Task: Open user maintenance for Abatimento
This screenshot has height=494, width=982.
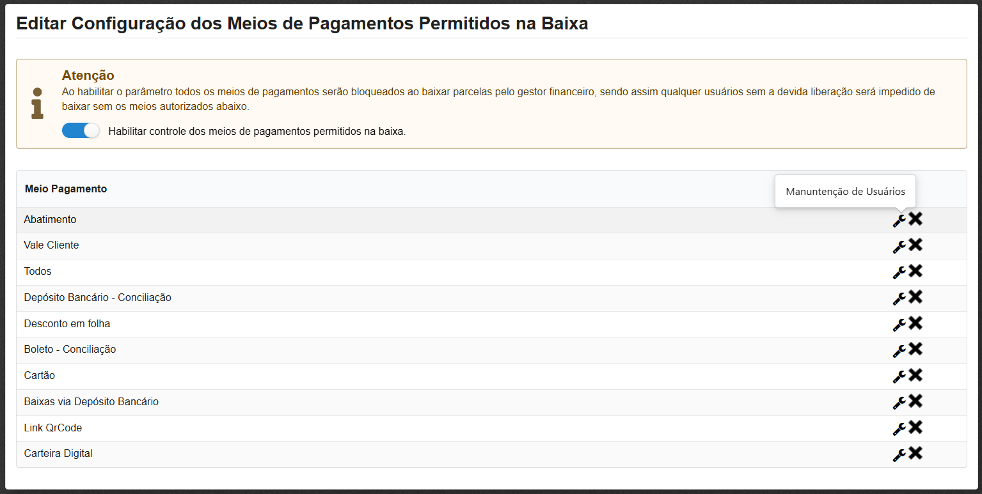Action: (899, 219)
